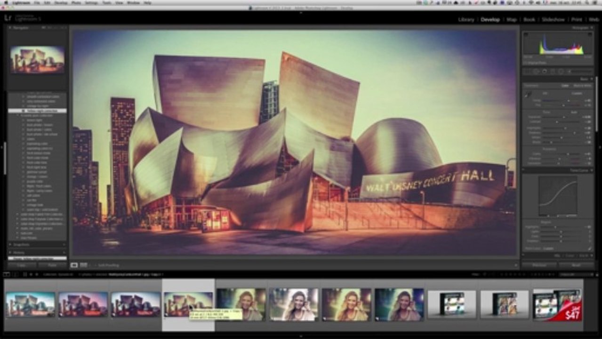Select the Radial Filter tool

[561, 71]
